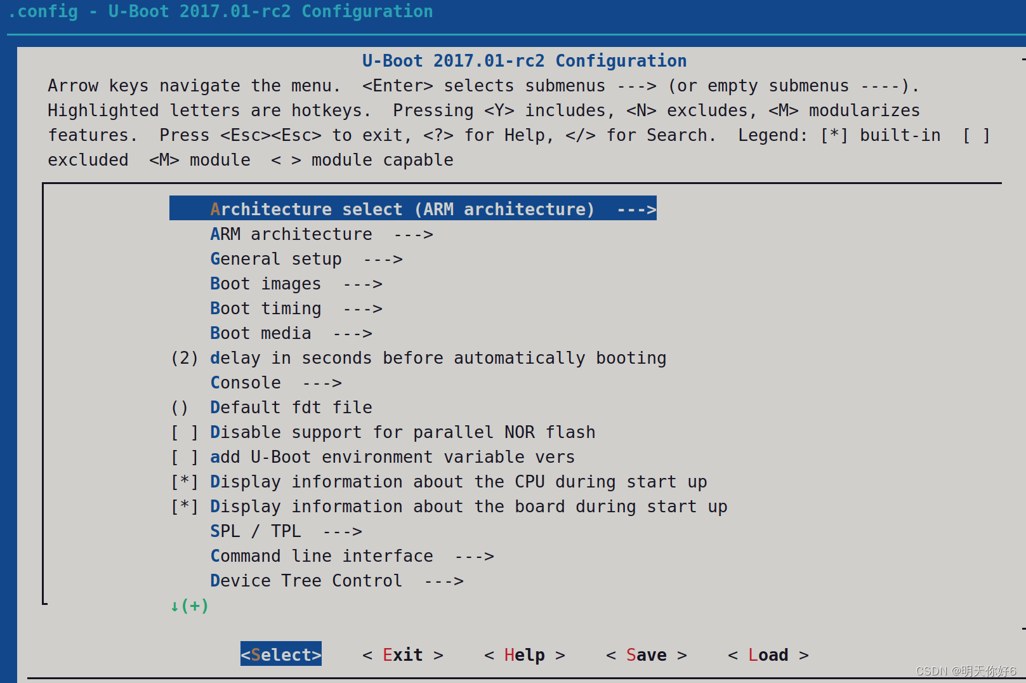The image size is (1026, 683).
Task: Click the green down-arrow (+) more indicator
Action: pyautogui.click(x=189, y=606)
